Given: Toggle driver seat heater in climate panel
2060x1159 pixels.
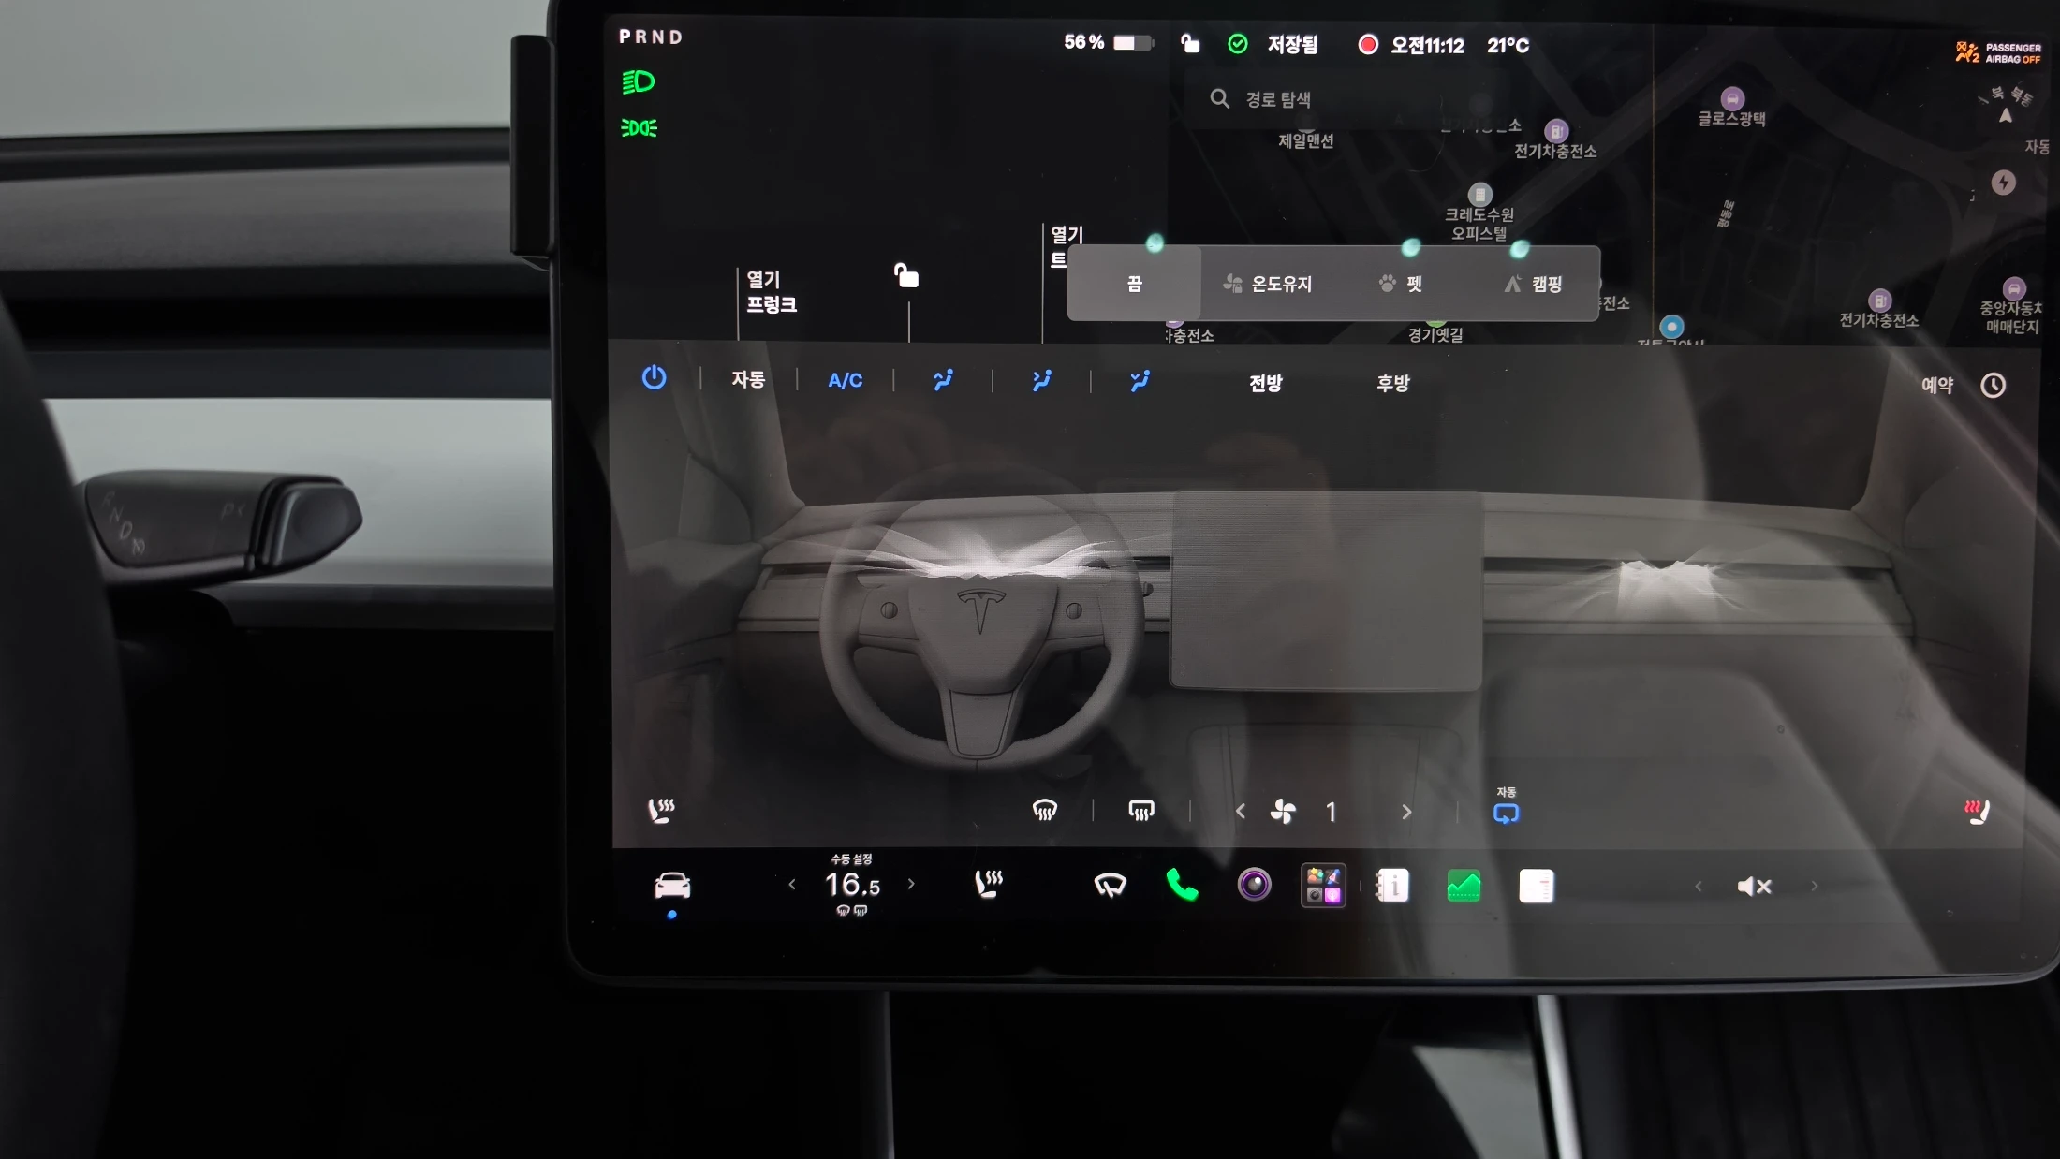Looking at the screenshot, I should point(661,810).
